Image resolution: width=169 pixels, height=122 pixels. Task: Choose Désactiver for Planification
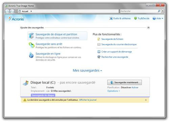126,88
